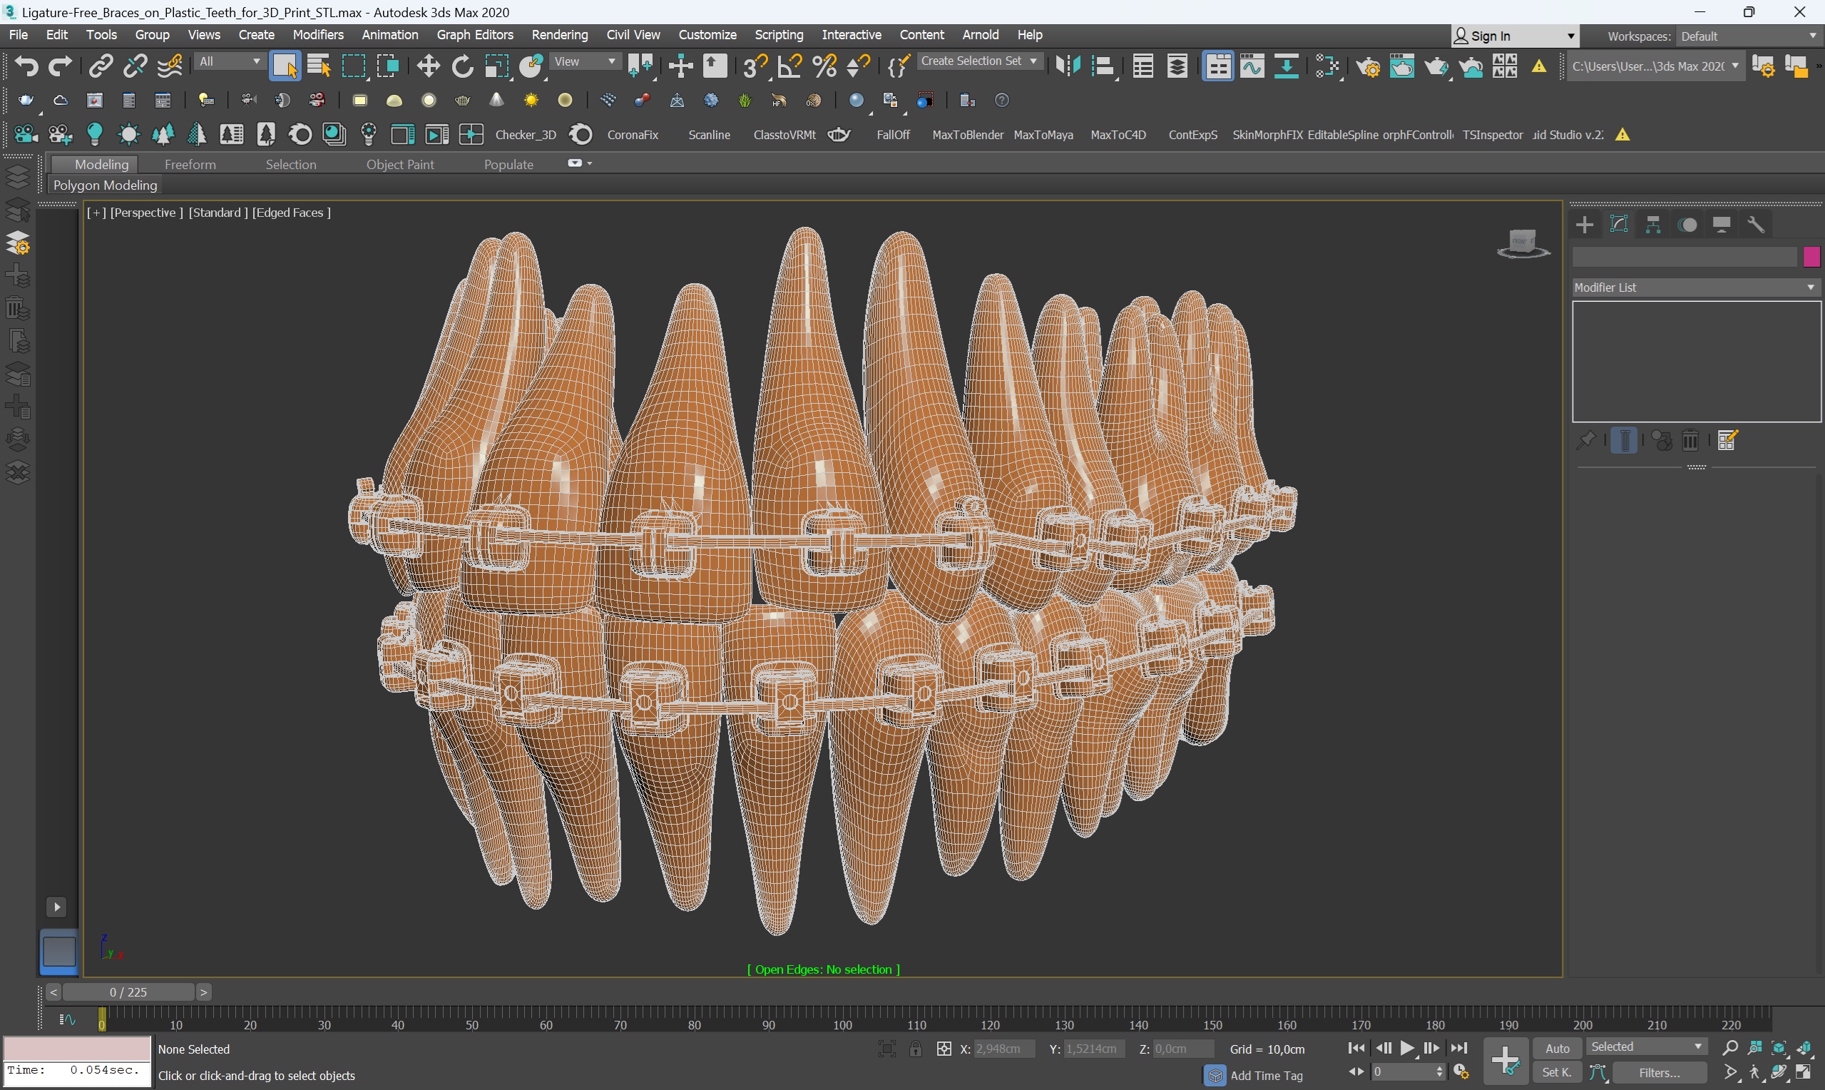The height and width of the screenshot is (1090, 1825).
Task: Open the Material Editor icon
Action: (x=1327, y=66)
